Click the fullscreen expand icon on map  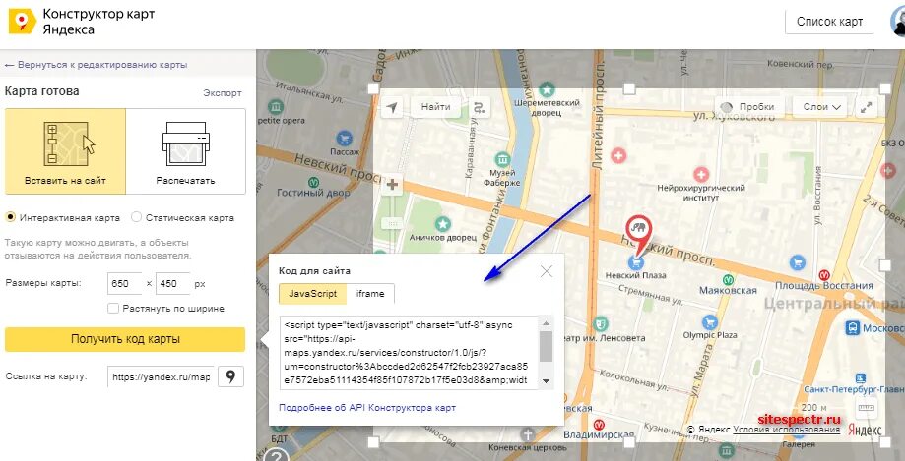tap(866, 107)
